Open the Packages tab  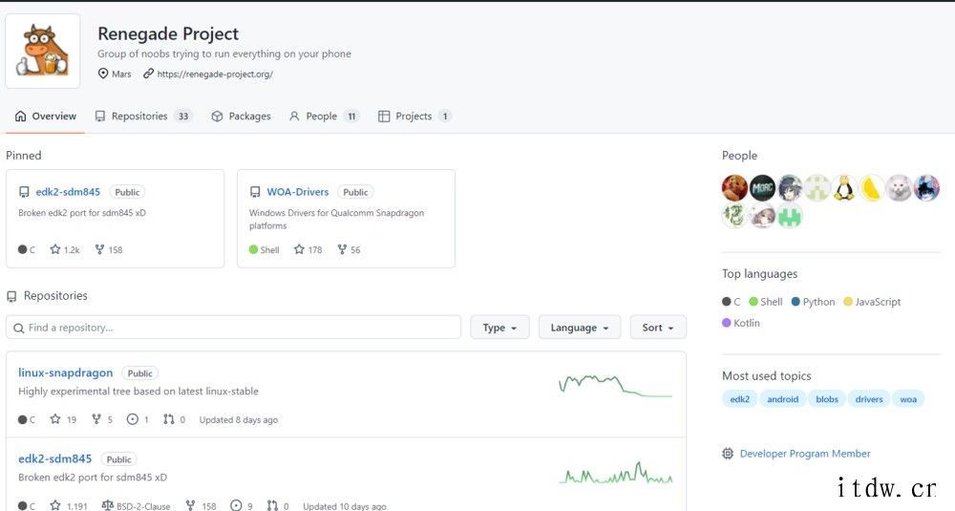[x=241, y=116]
